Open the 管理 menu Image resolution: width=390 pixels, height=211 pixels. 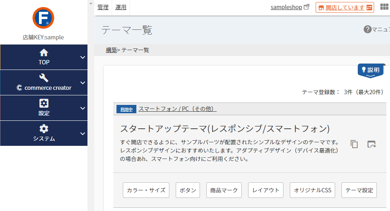103,7
